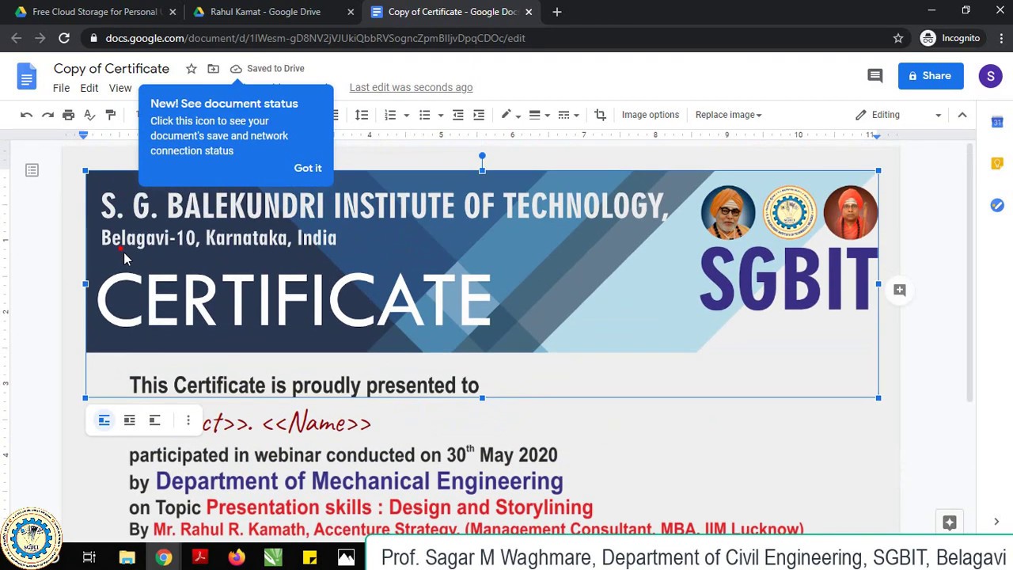Viewport: 1013px width, 570px height.
Task: Open the Edit menu
Action: [x=89, y=88]
